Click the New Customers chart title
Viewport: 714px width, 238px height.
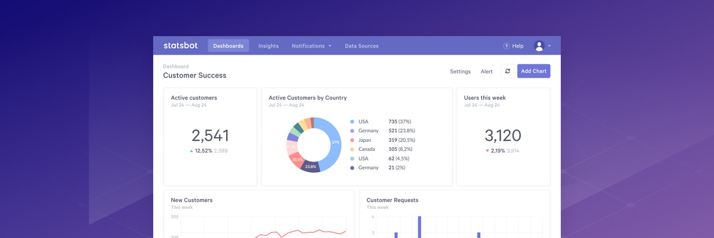tap(191, 200)
